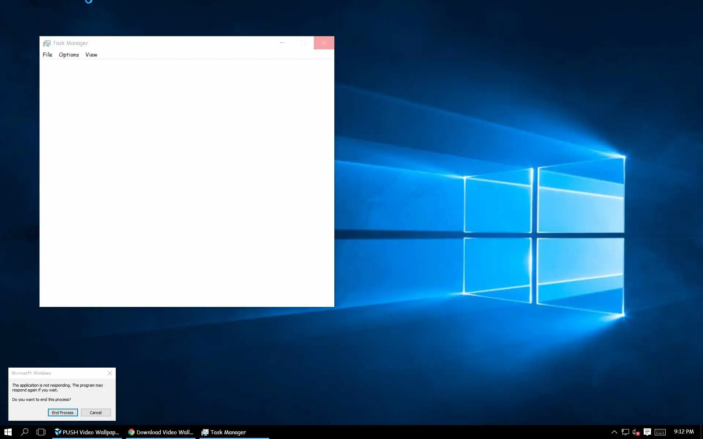Viewport: 703px width, 439px height.
Task: Close the Microsoft Windows dialog
Action: click(109, 373)
